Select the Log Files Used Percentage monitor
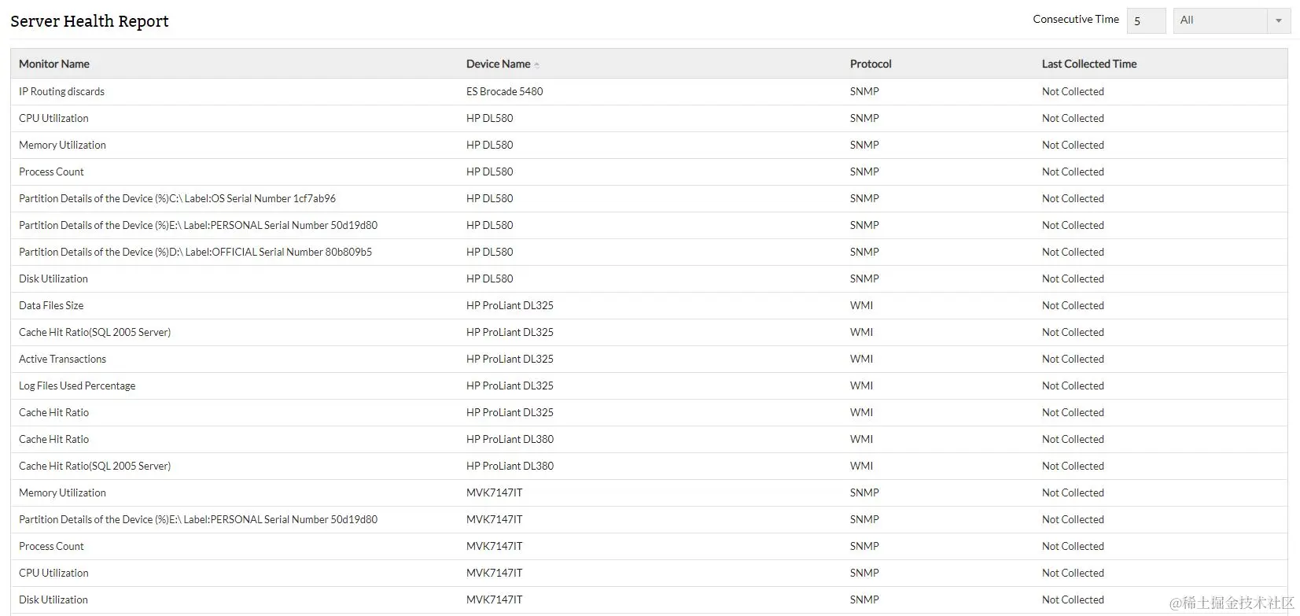Screen dimensions: 1300x616 click(x=77, y=385)
